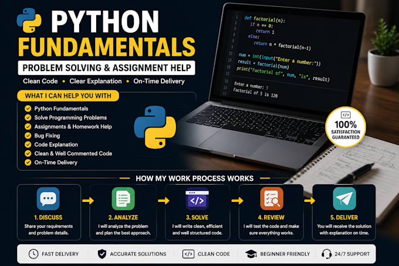Click the Clean Code tagline text
This screenshot has width=399, height=266.
pos(40,81)
